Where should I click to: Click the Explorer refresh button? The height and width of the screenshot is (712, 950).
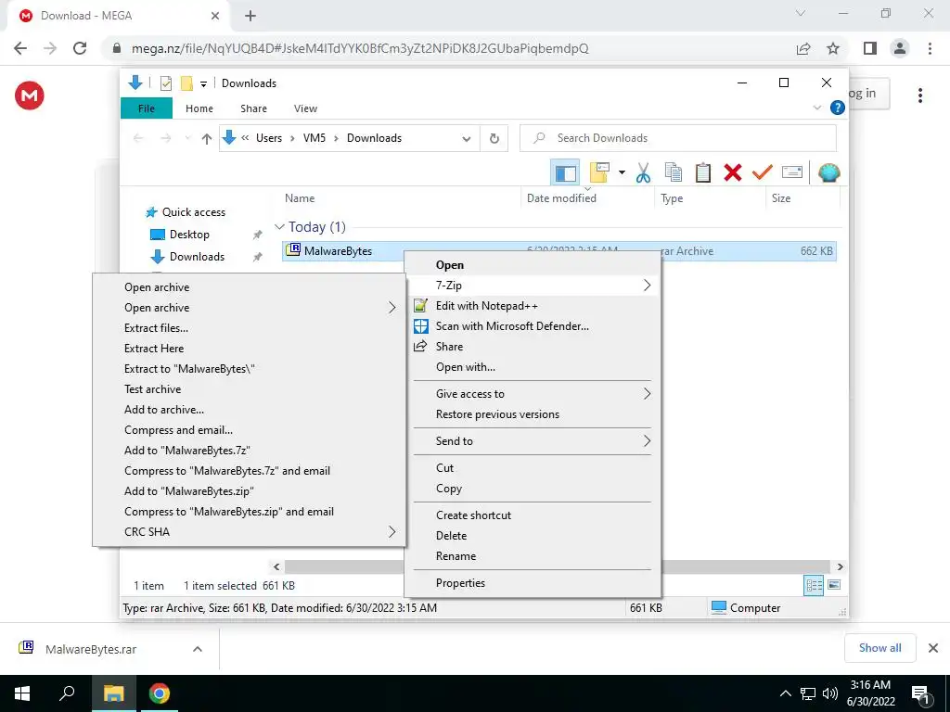494,139
